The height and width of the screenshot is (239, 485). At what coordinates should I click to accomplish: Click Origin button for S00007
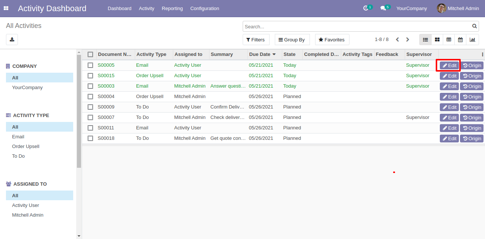click(x=472, y=118)
